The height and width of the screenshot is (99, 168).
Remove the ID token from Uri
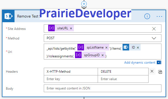click(138, 47)
